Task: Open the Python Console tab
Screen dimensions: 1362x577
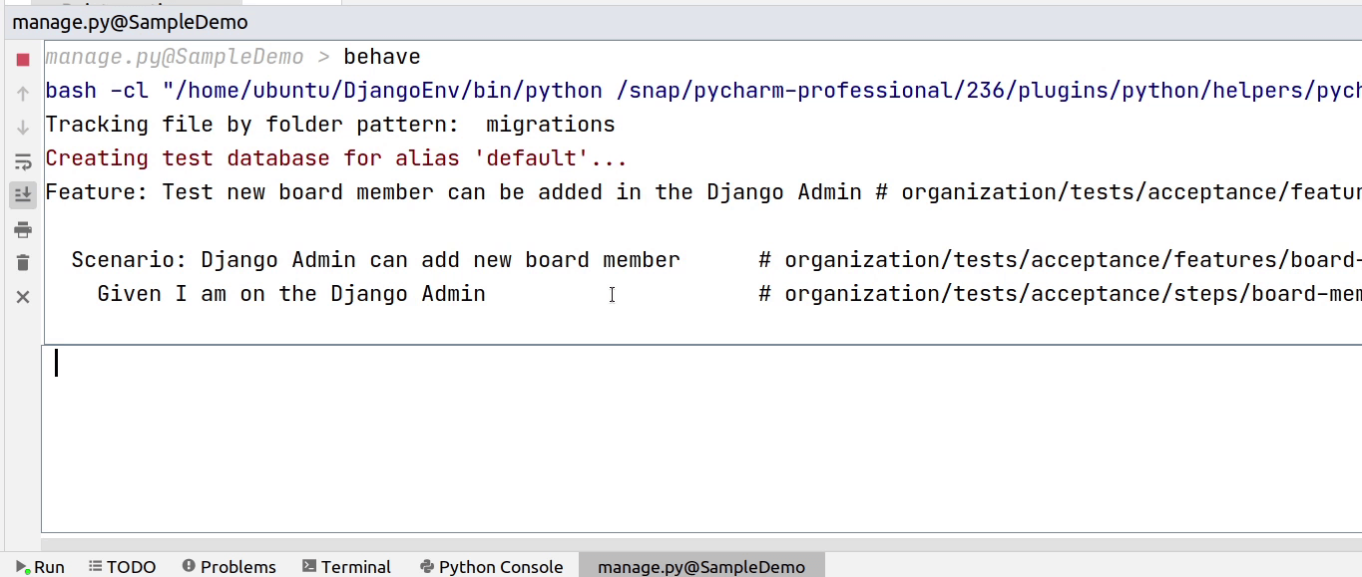Action: click(492, 566)
